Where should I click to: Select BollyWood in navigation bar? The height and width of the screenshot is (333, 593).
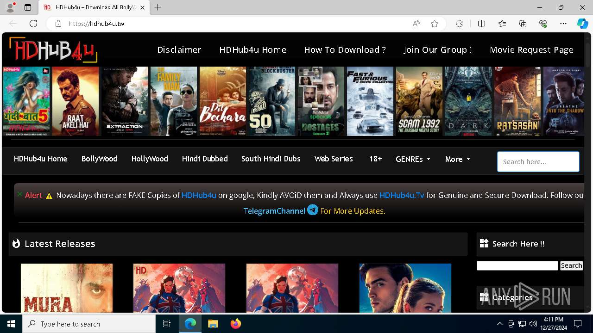click(100, 159)
